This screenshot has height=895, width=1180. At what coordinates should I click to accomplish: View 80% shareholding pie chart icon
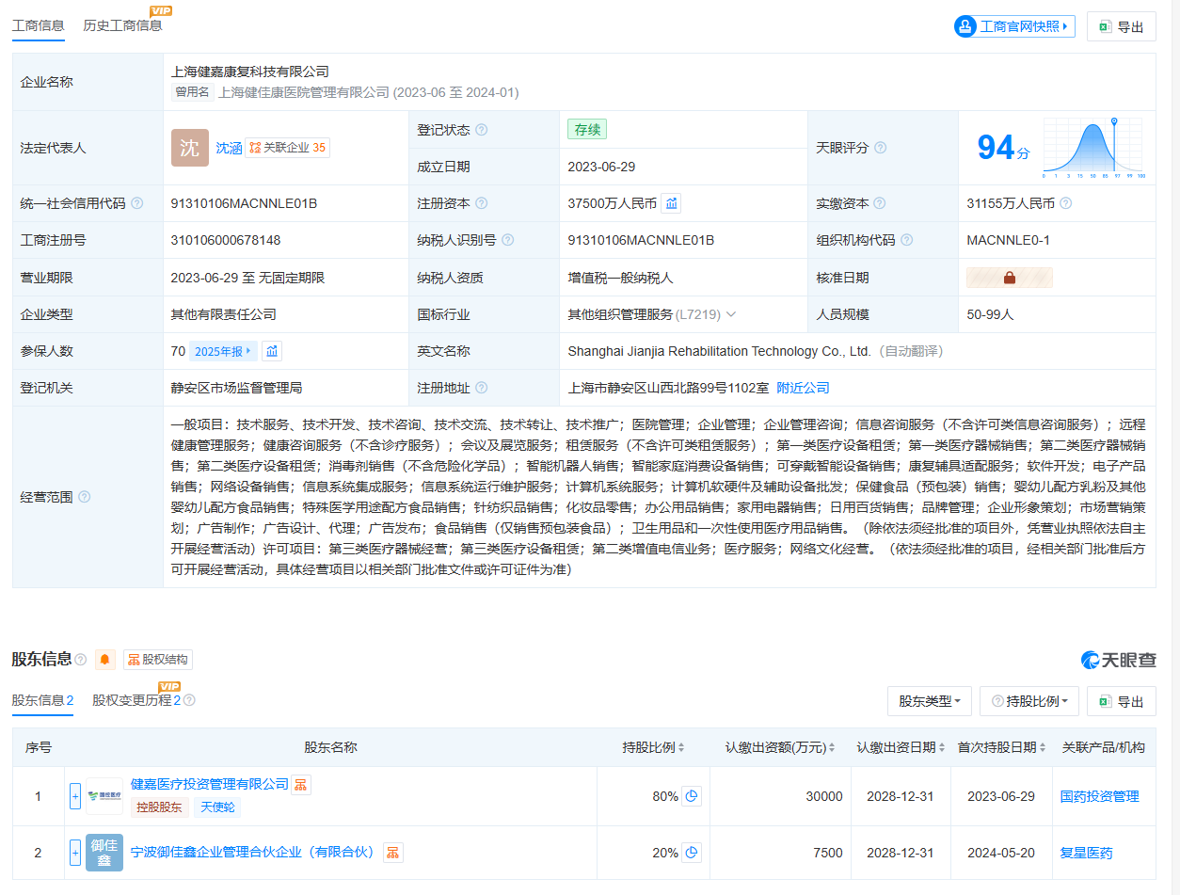[692, 796]
